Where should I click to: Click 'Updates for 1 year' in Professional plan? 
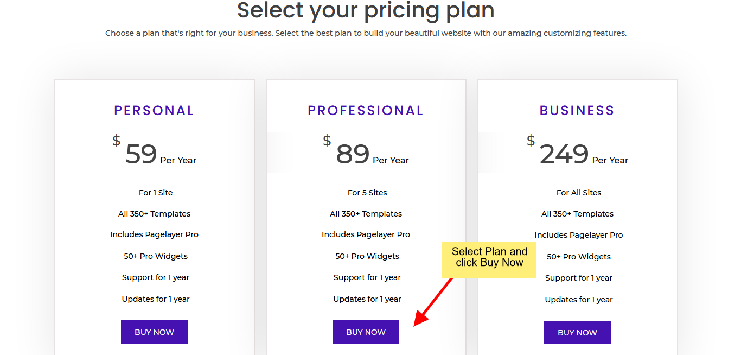coord(367,299)
